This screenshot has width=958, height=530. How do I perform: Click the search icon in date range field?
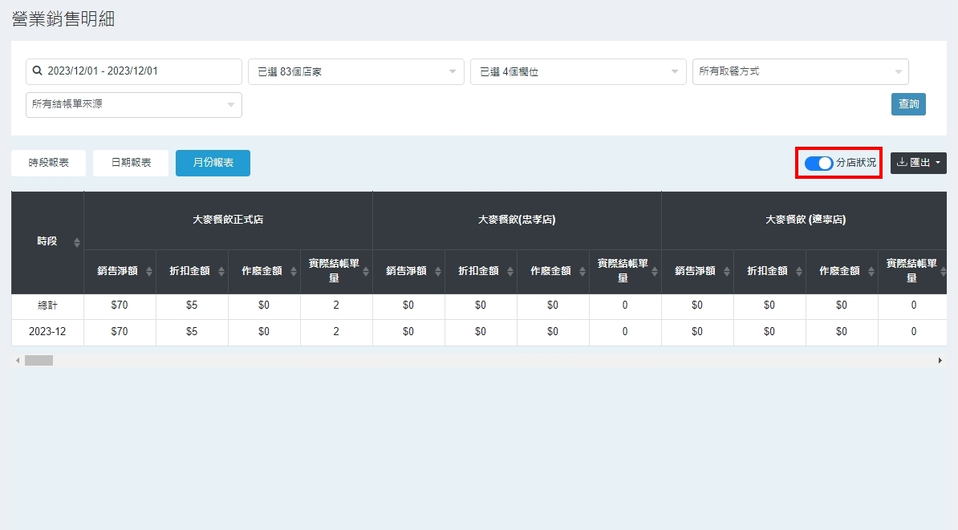37,71
